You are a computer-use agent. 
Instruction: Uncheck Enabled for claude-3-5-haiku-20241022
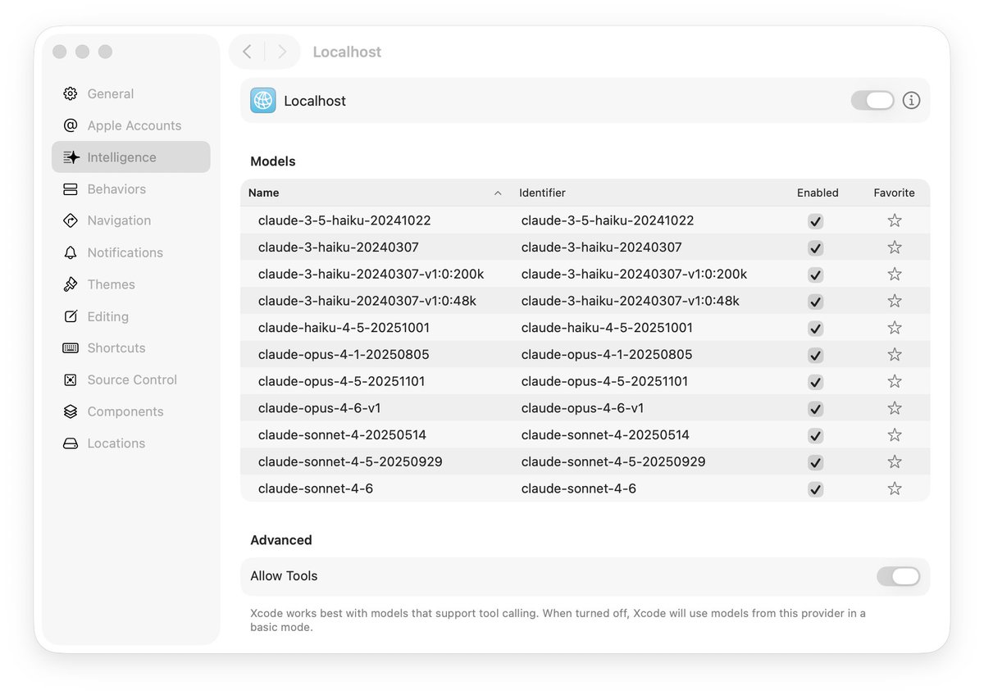[x=815, y=221]
